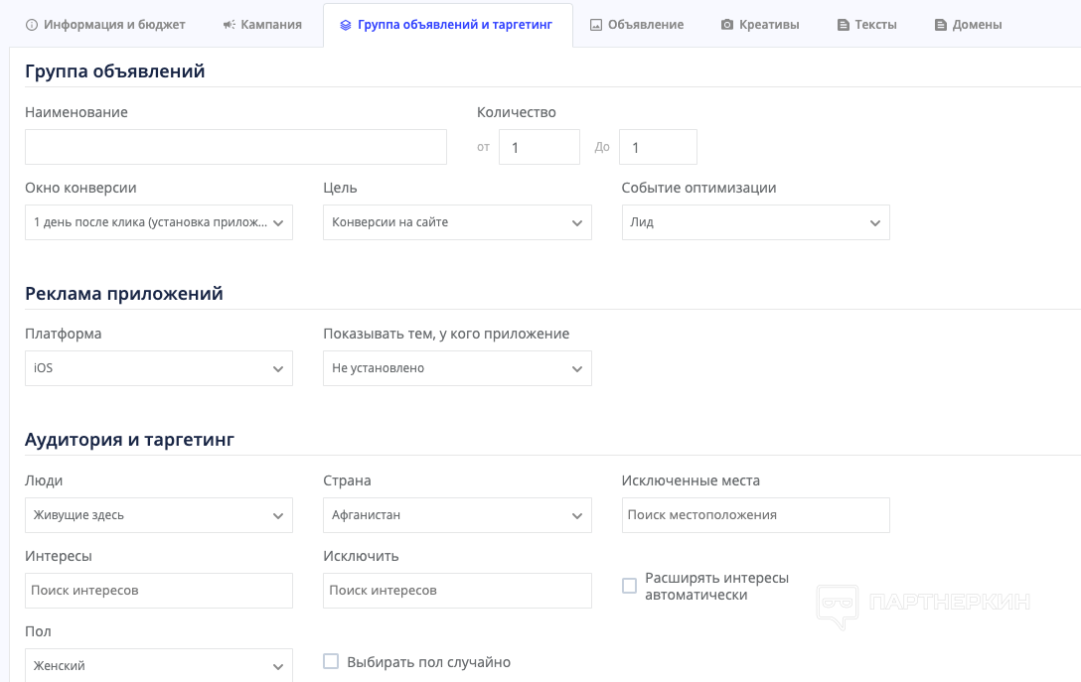Image resolution: width=1081 pixels, height=682 pixels.
Task: Open the Цель dropdown
Action: pyautogui.click(x=457, y=222)
